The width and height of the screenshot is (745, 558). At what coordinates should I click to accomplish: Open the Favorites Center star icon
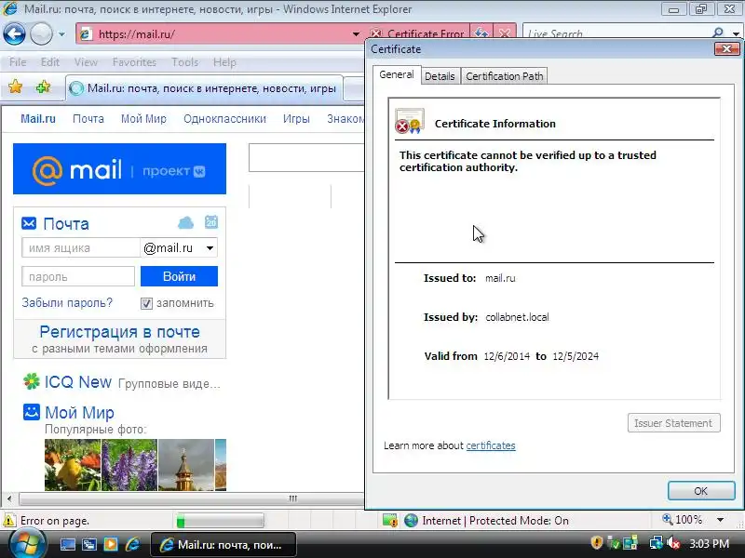[15, 86]
